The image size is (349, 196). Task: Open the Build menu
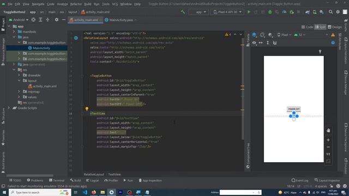pyautogui.click(x=87, y=4)
